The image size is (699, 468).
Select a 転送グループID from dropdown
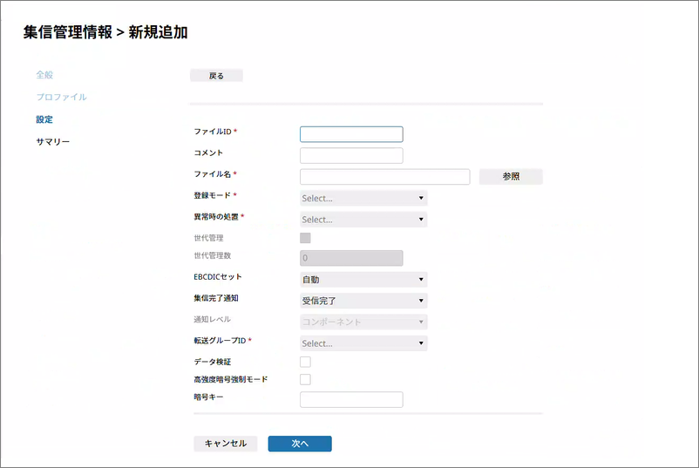tap(363, 343)
